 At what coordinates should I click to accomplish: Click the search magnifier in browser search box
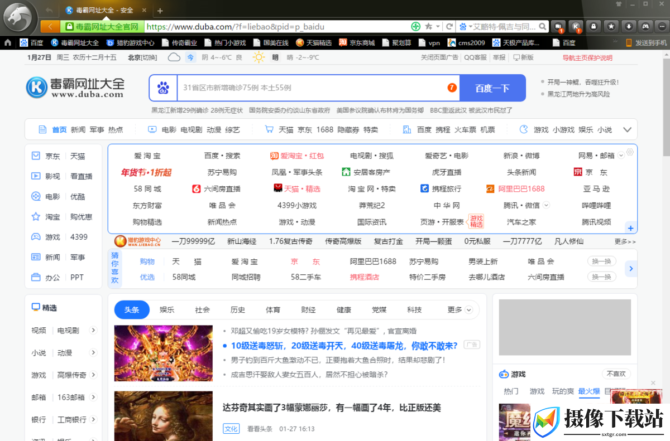coord(544,26)
